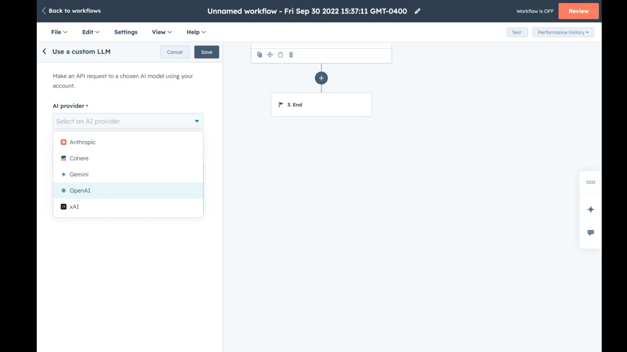Screen dimensions: 627x352
Task: Choose xAI as the AI provider
Action: 128,207
